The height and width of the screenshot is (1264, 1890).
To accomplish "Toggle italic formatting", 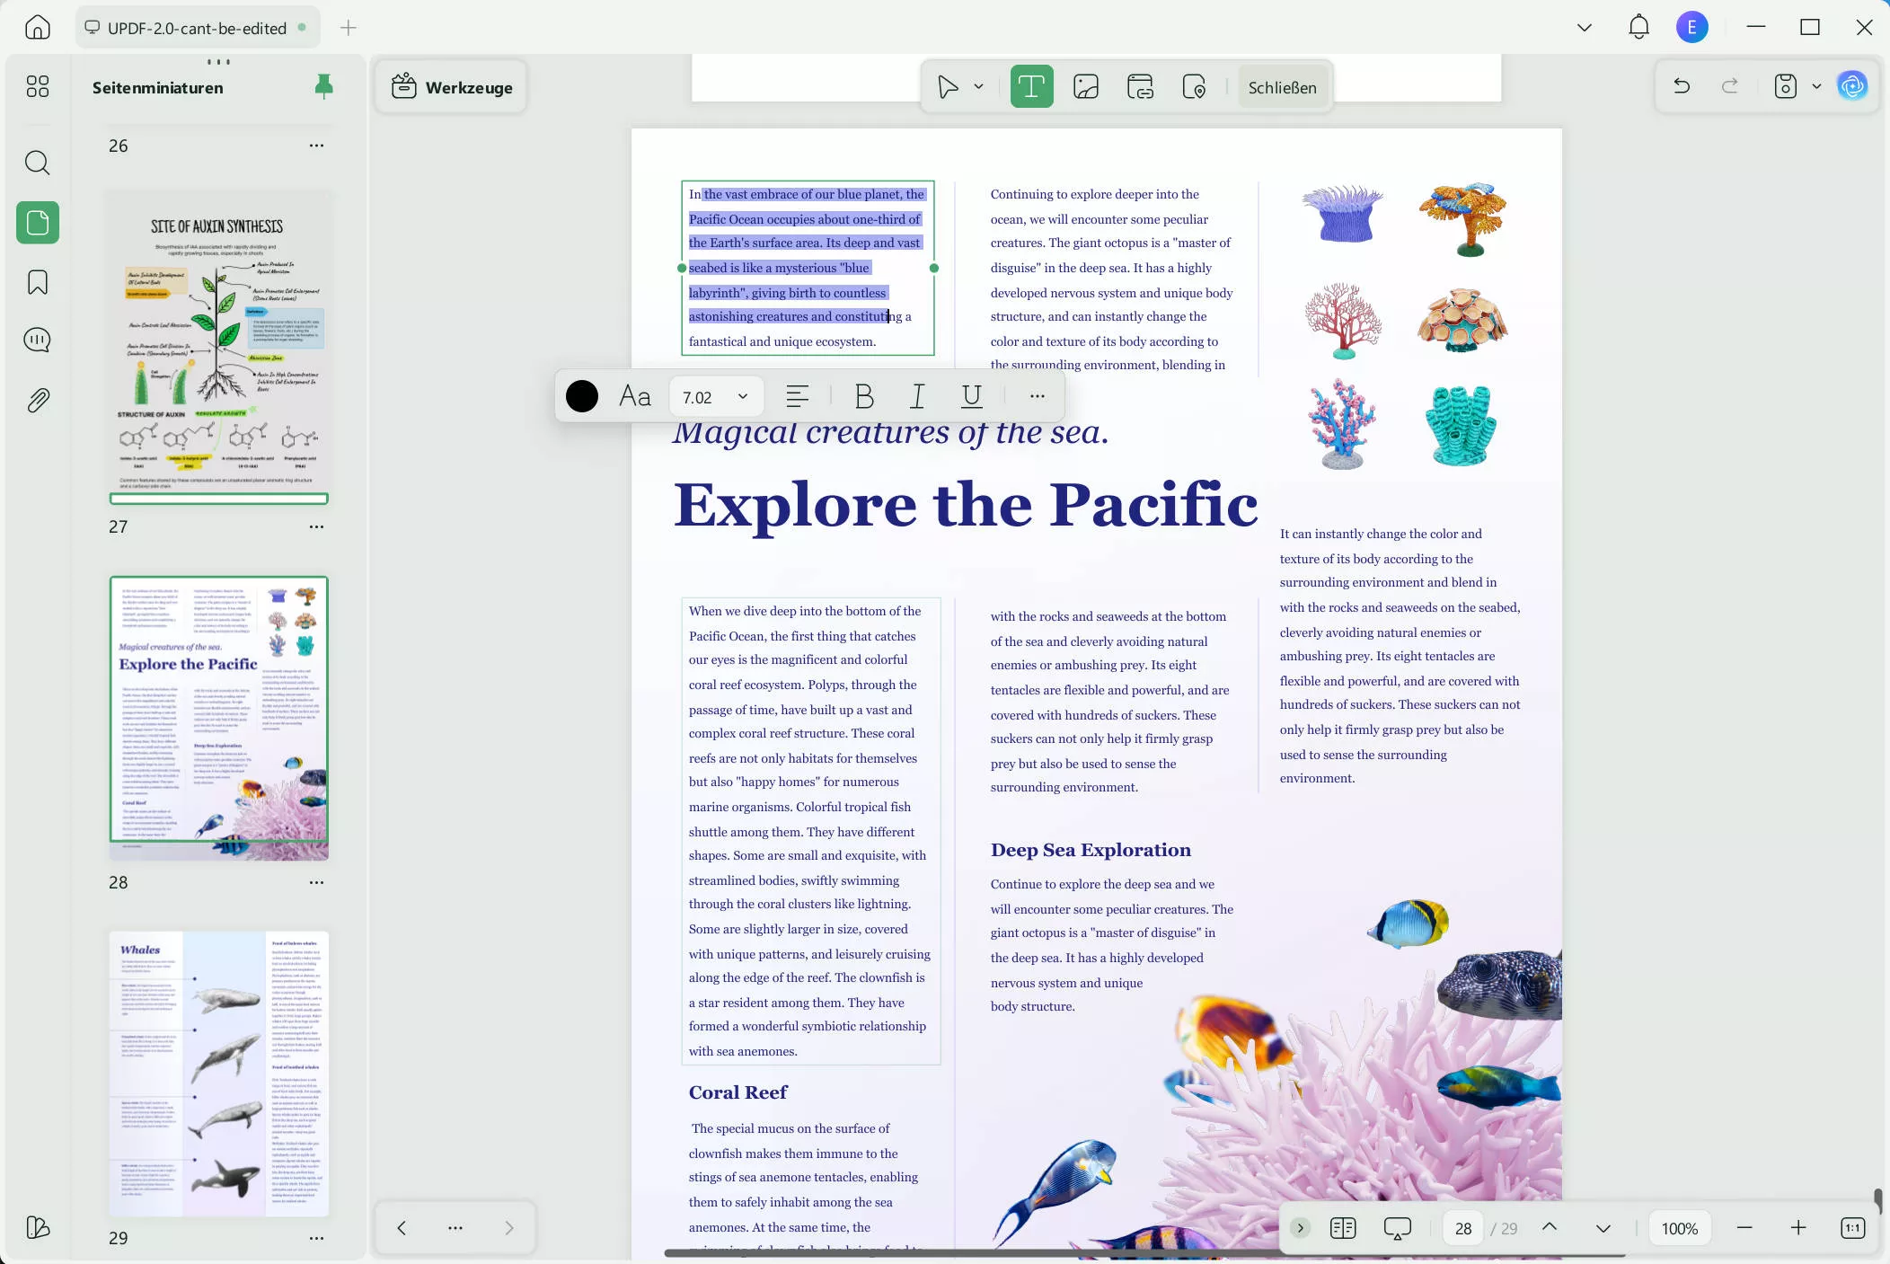I will pyautogui.click(x=917, y=396).
